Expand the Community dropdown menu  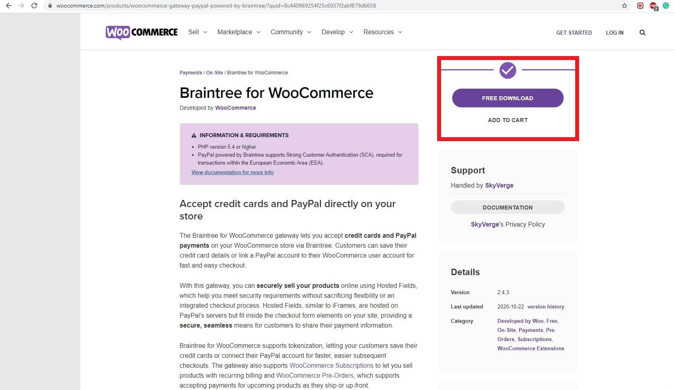[x=291, y=32]
